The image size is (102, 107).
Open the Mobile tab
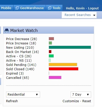(6, 8)
